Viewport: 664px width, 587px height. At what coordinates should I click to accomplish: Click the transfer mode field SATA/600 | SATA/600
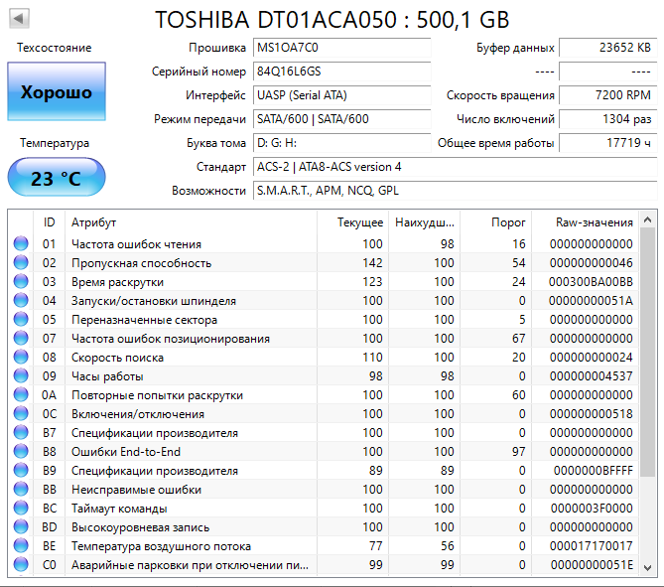(342, 118)
